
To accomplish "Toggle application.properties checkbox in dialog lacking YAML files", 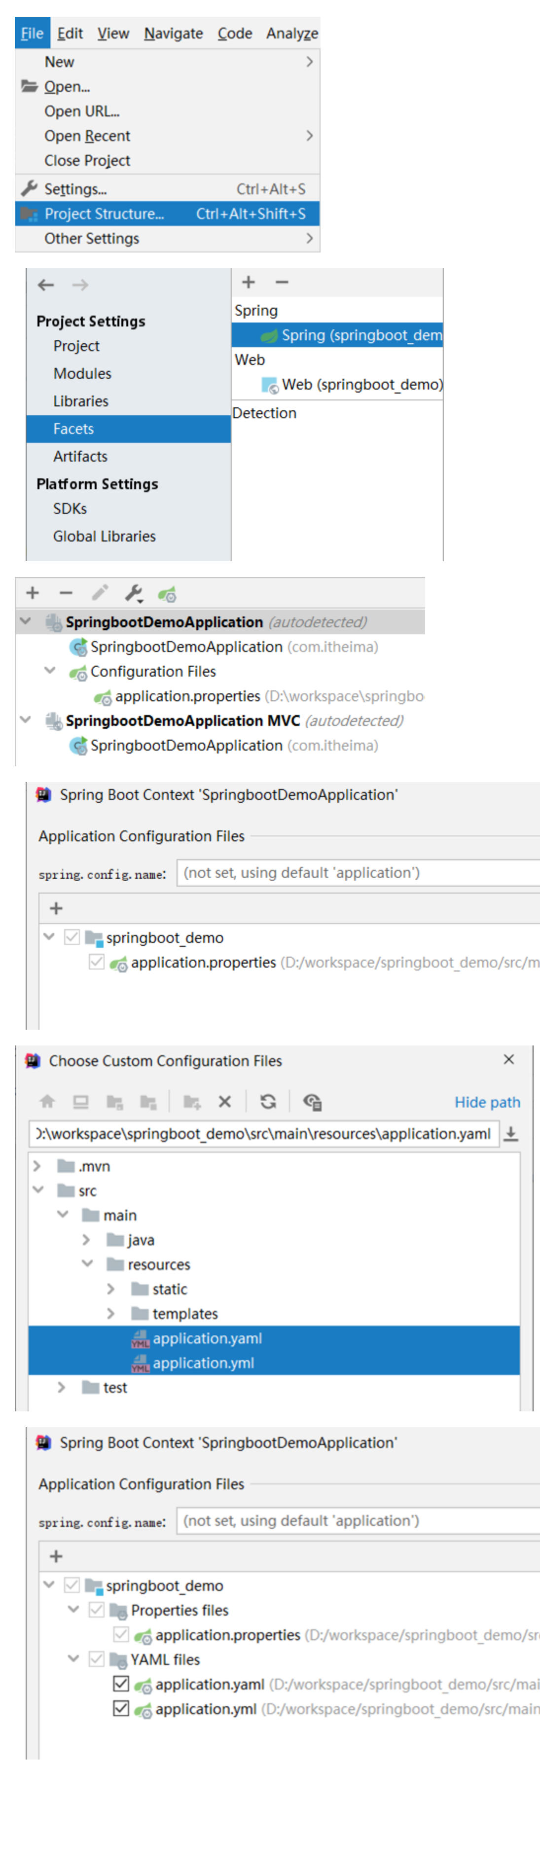I will pos(97,962).
